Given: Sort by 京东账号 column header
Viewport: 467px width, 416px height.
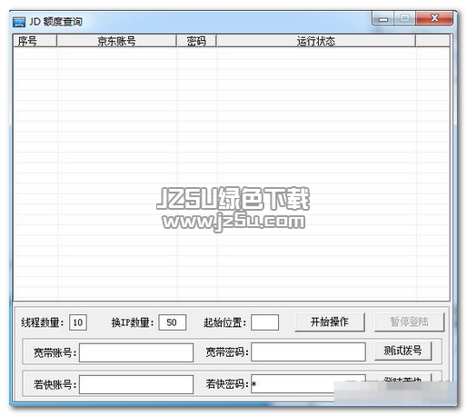Looking at the screenshot, I should pos(116,41).
